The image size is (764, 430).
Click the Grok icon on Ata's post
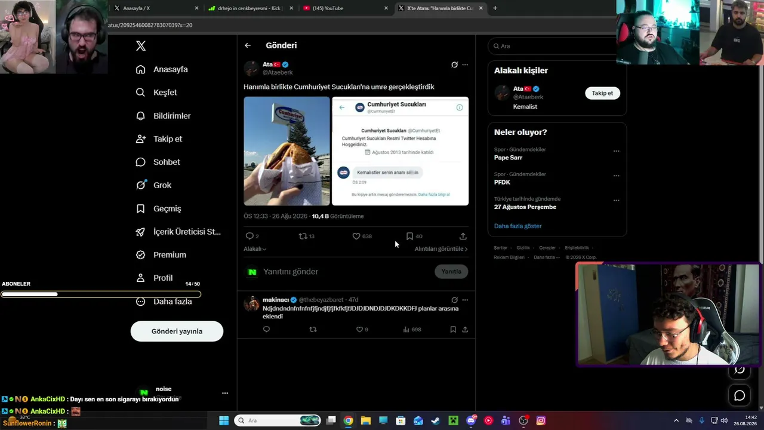tap(454, 64)
